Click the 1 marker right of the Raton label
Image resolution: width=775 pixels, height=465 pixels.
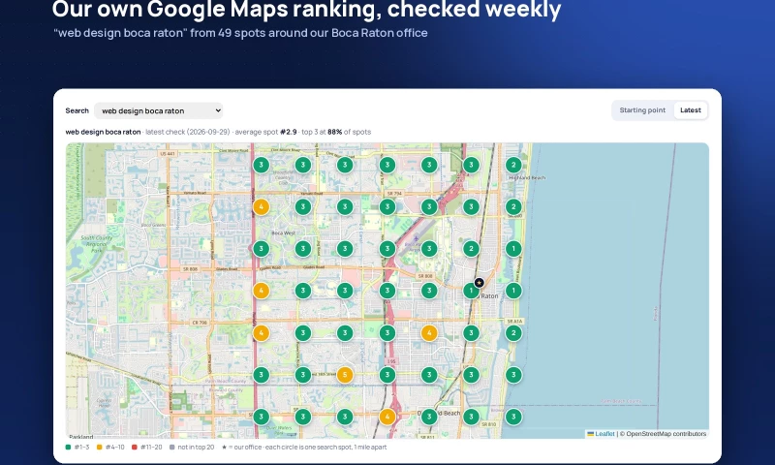513,291
